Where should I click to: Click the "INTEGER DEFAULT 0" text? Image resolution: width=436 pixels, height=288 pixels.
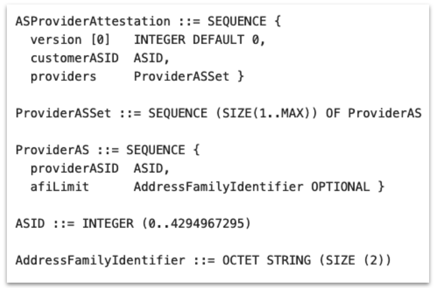tap(199, 40)
